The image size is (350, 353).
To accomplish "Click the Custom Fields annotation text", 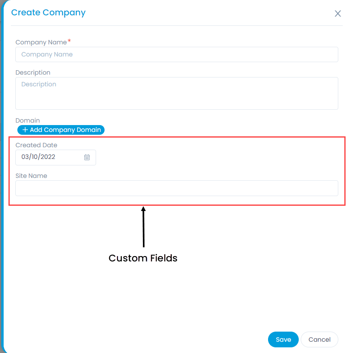I will coord(143,258).
